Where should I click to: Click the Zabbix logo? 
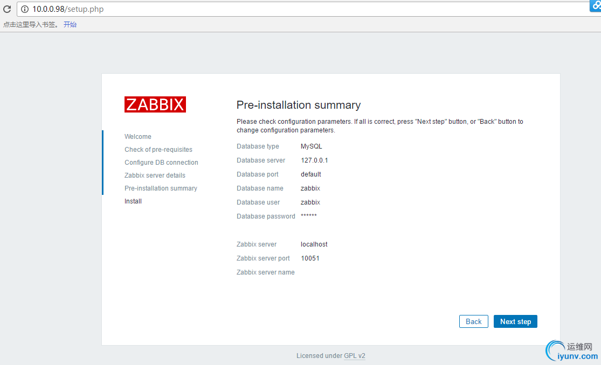[155, 104]
